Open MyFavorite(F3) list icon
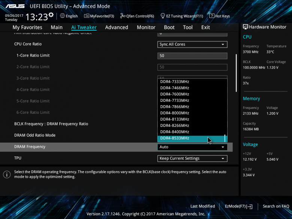The image size is (292, 219). tap(86, 16)
